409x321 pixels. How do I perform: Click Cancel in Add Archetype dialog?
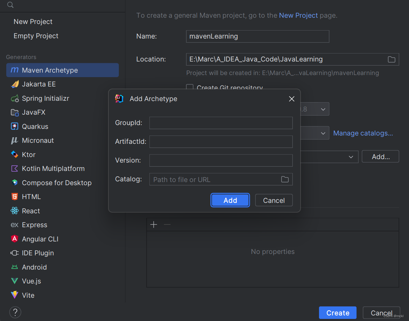pyautogui.click(x=273, y=200)
